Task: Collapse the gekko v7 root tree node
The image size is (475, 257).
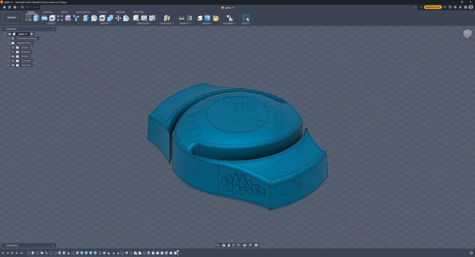Action: tap(5, 34)
